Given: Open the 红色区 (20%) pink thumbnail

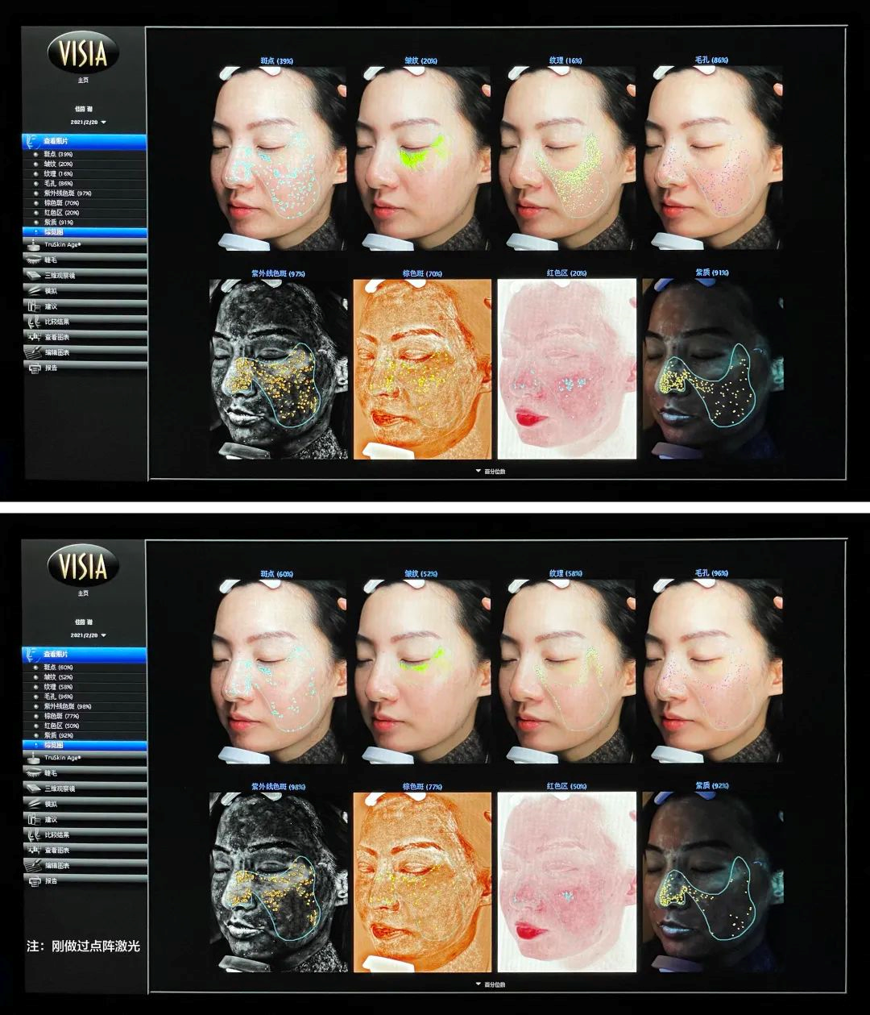Looking at the screenshot, I should 566,368.
